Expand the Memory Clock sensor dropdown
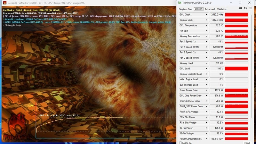 click(206, 20)
